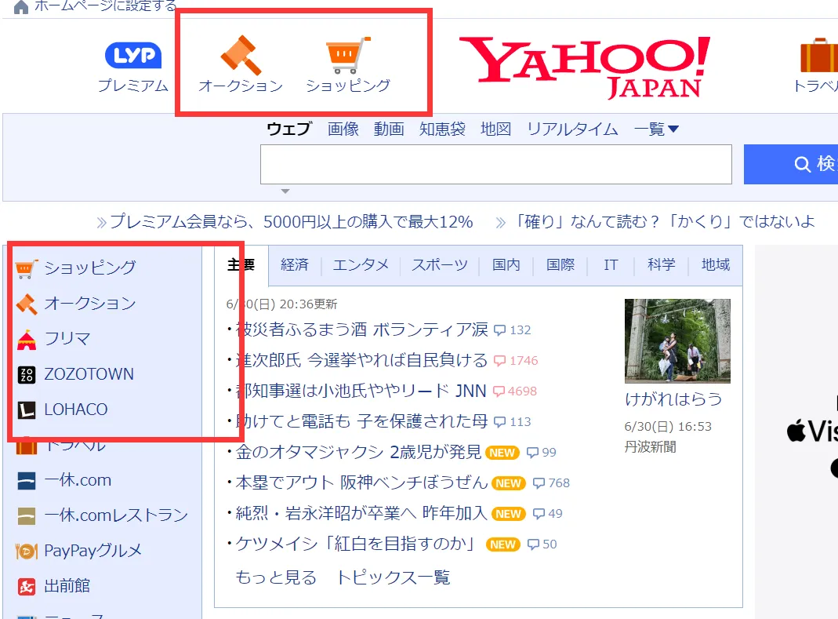The image size is (838, 619).
Task: Open the travel suitcase icon in header
Action: (819, 55)
